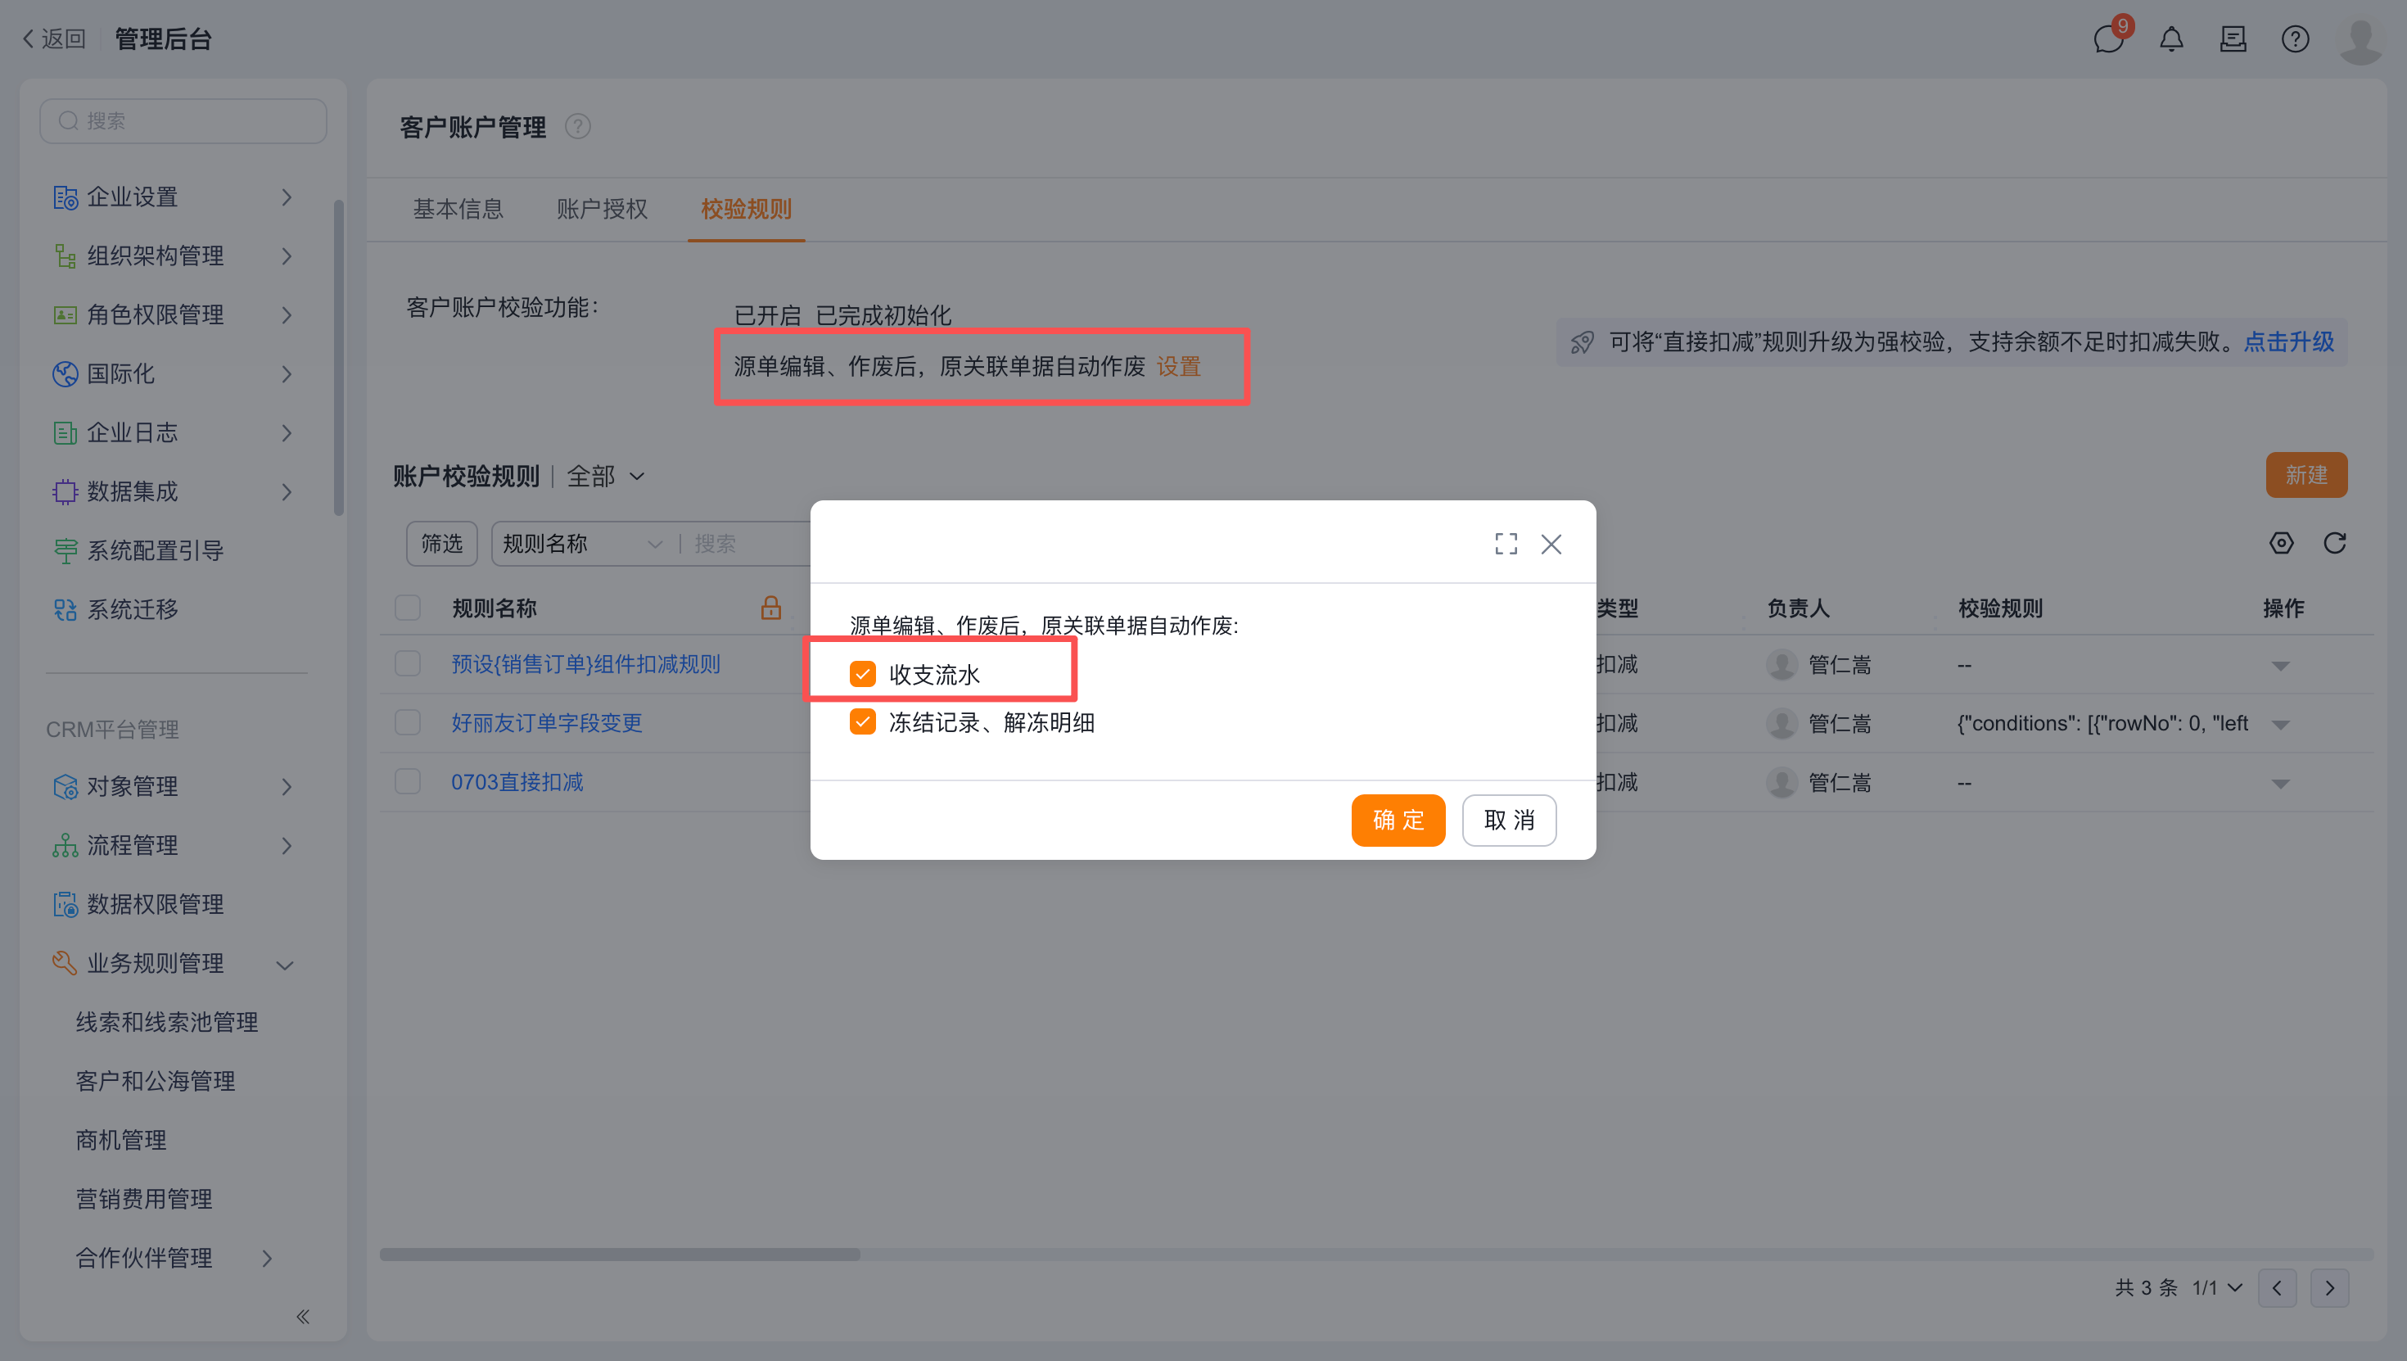Uncheck the 冻结记录、解冻明细 checkbox

tap(862, 721)
